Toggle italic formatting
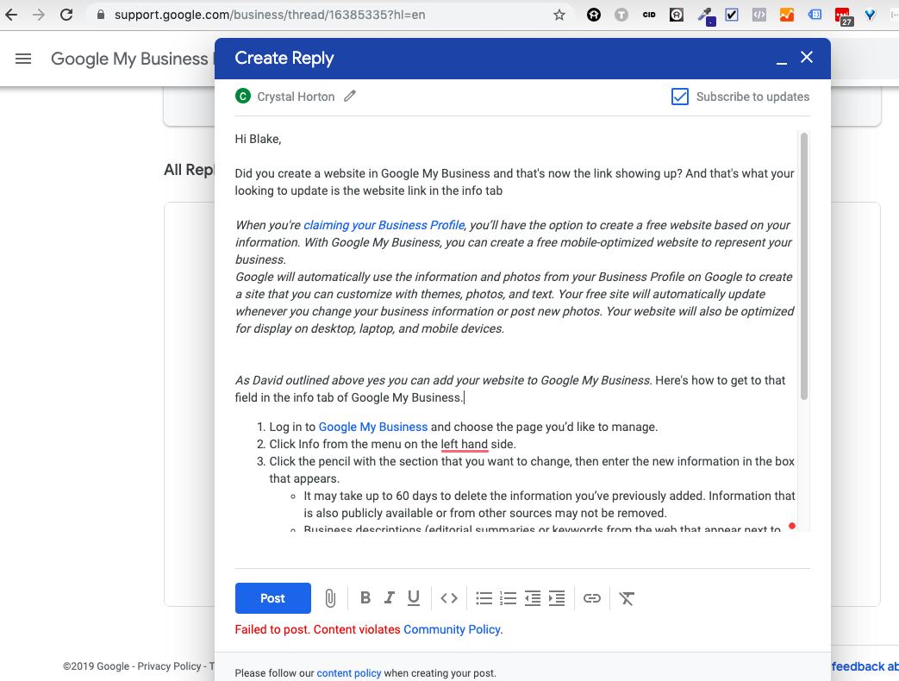 tap(390, 598)
